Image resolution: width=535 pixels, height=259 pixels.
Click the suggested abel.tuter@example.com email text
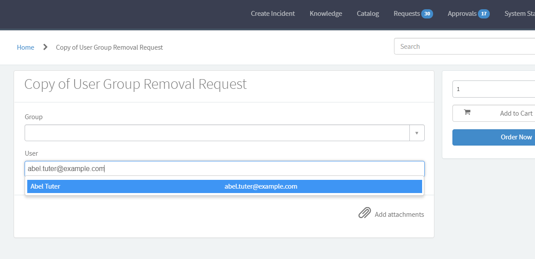click(261, 186)
